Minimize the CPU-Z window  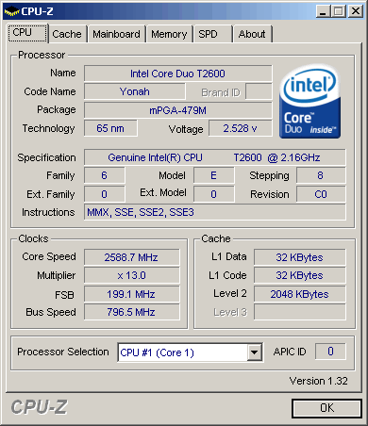pyautogui.click(x=323, y=11)
